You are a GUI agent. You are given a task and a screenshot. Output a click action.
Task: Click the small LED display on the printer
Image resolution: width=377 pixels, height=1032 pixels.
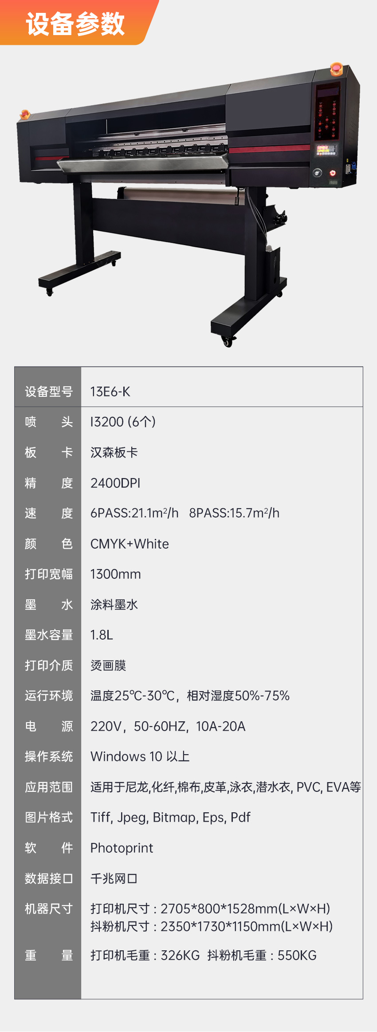click(326, 150)
